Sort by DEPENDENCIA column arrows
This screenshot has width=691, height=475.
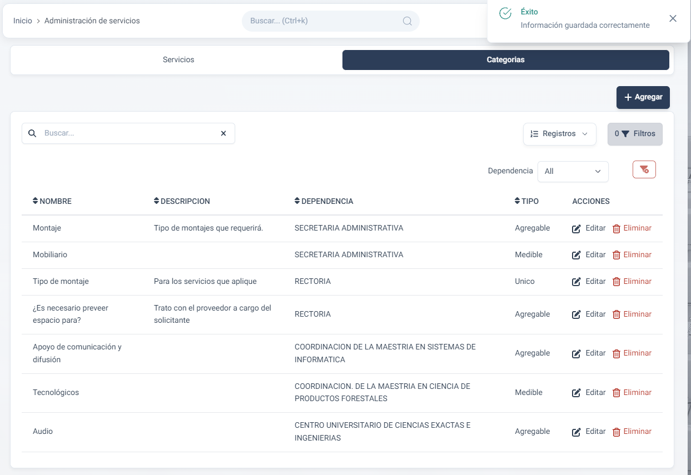[297, 201]
